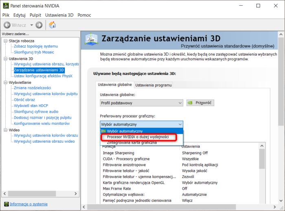Click main panel horizontal scroll right arrow
The height and width of the screenshot is (211, 285).
pos(274,207)
